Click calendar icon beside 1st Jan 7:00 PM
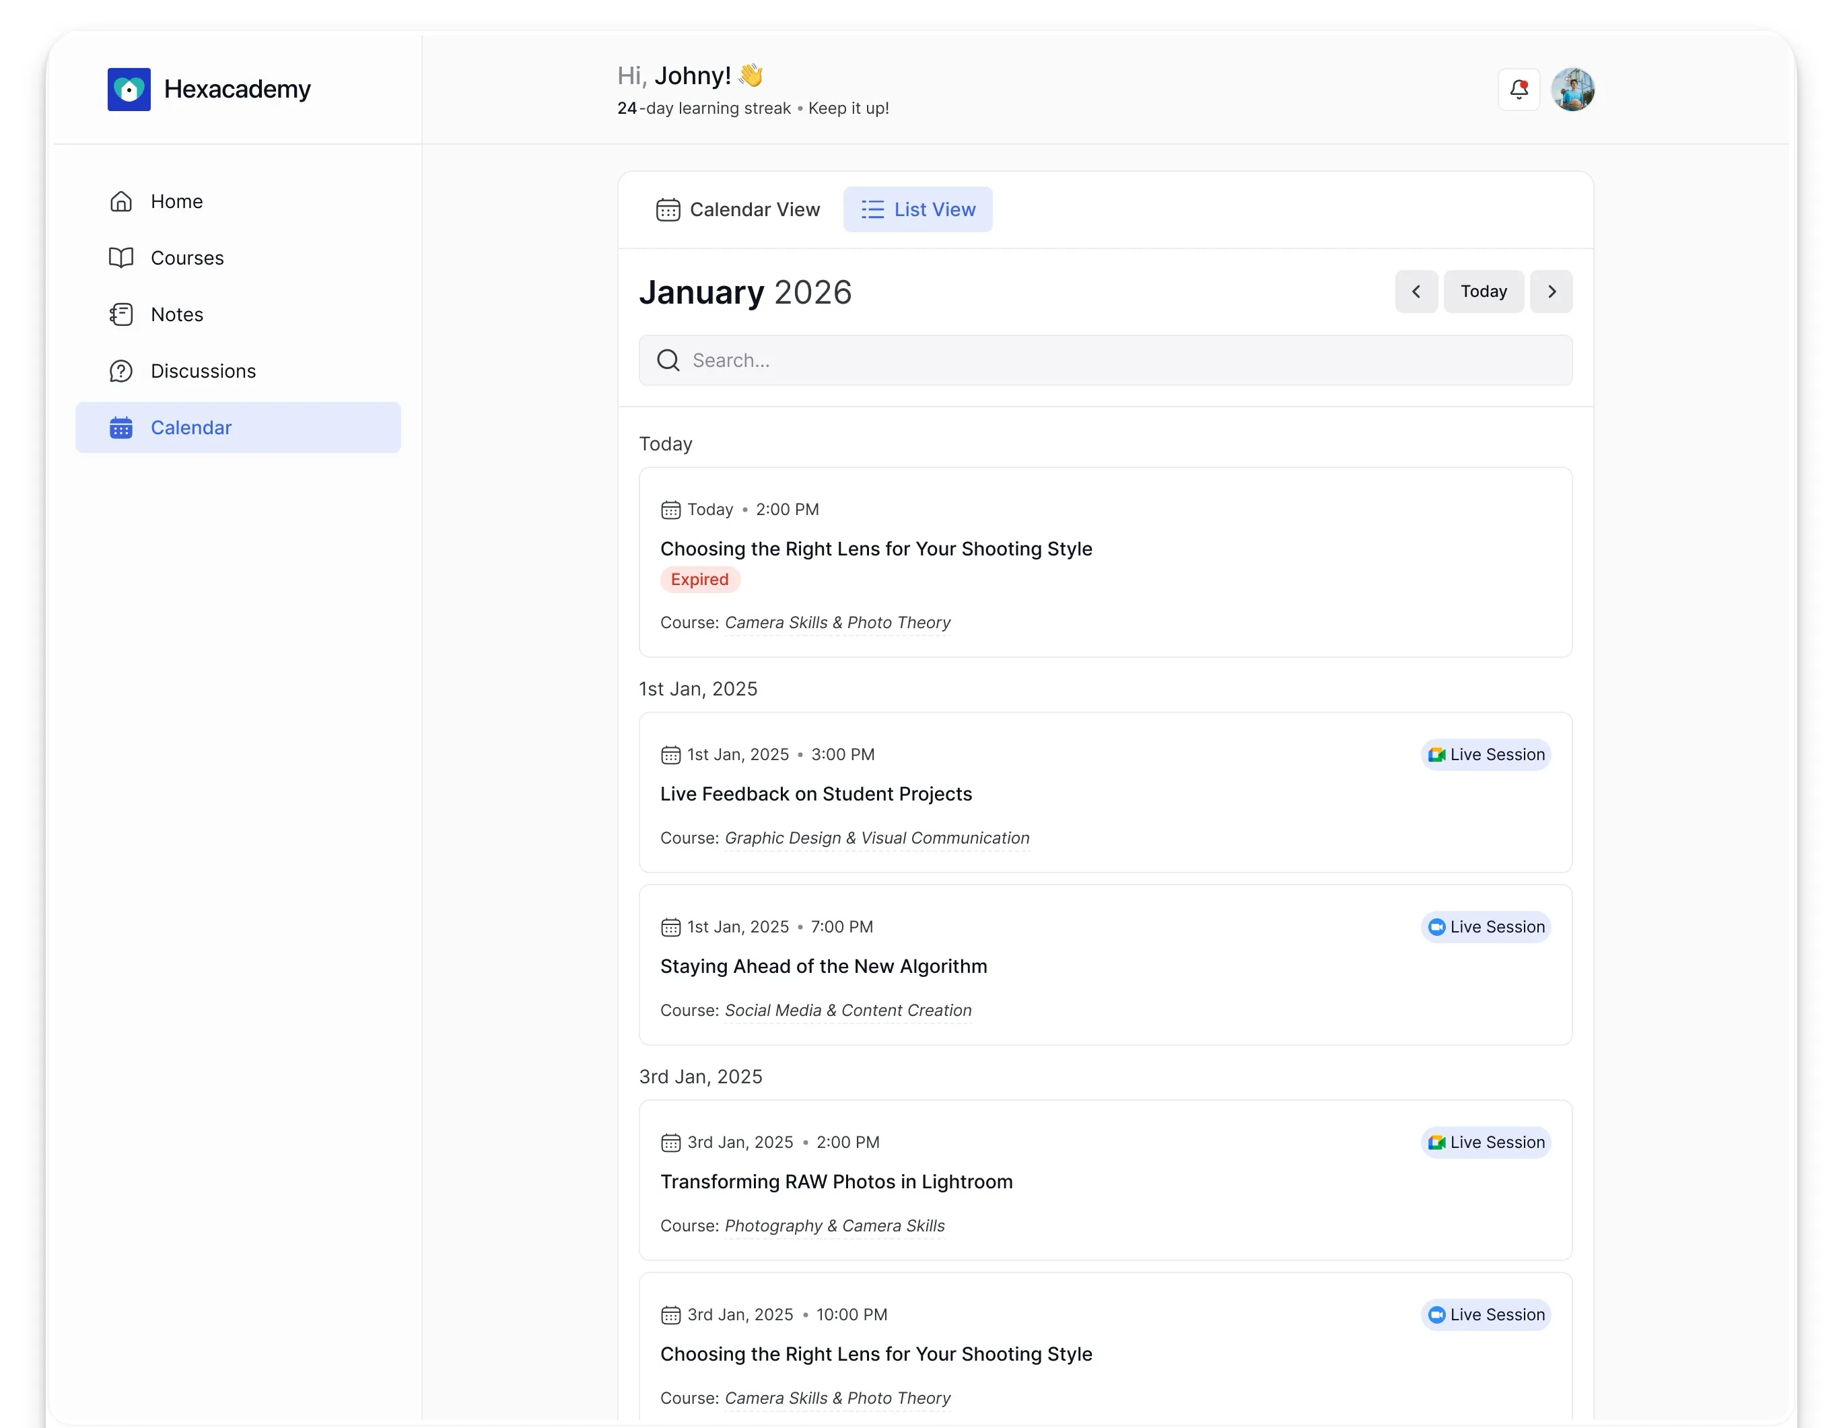This screenshot has width=1843, height=1428. coord(671,926)
